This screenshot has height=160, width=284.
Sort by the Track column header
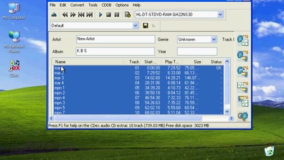point(132,62)
